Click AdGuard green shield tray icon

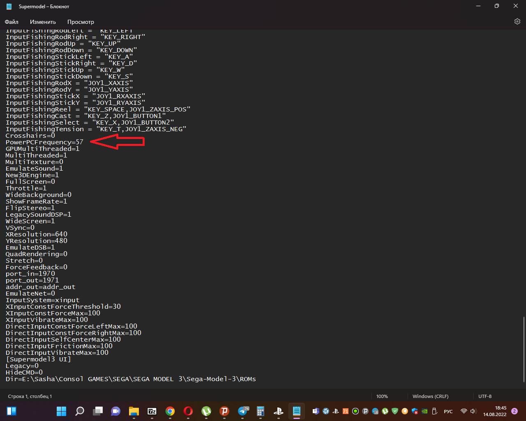click(395, 411)
